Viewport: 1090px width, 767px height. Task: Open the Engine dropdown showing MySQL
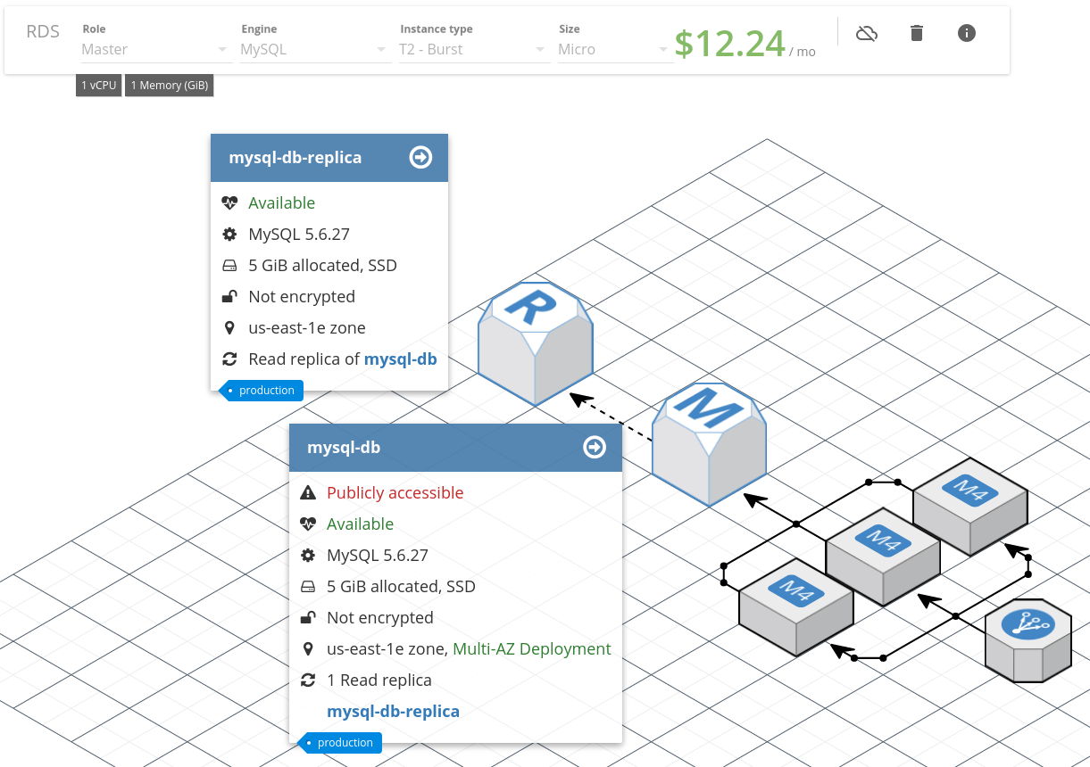[x=311, y=49]
